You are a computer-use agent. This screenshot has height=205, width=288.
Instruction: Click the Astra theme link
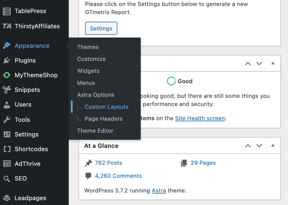pyautogui.click(x=159, y=191)
